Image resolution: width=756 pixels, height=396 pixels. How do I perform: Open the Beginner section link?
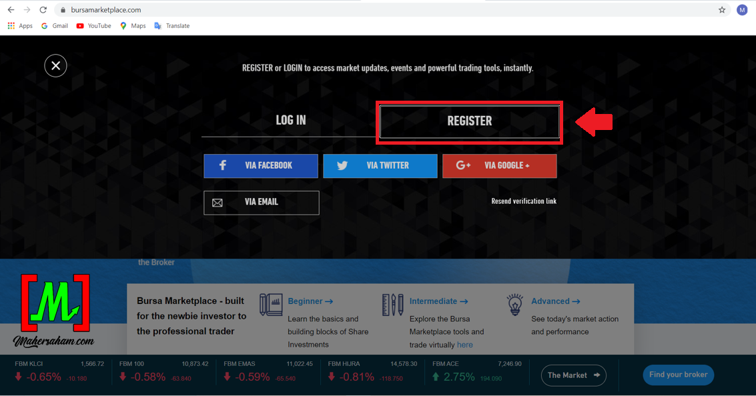310,301
